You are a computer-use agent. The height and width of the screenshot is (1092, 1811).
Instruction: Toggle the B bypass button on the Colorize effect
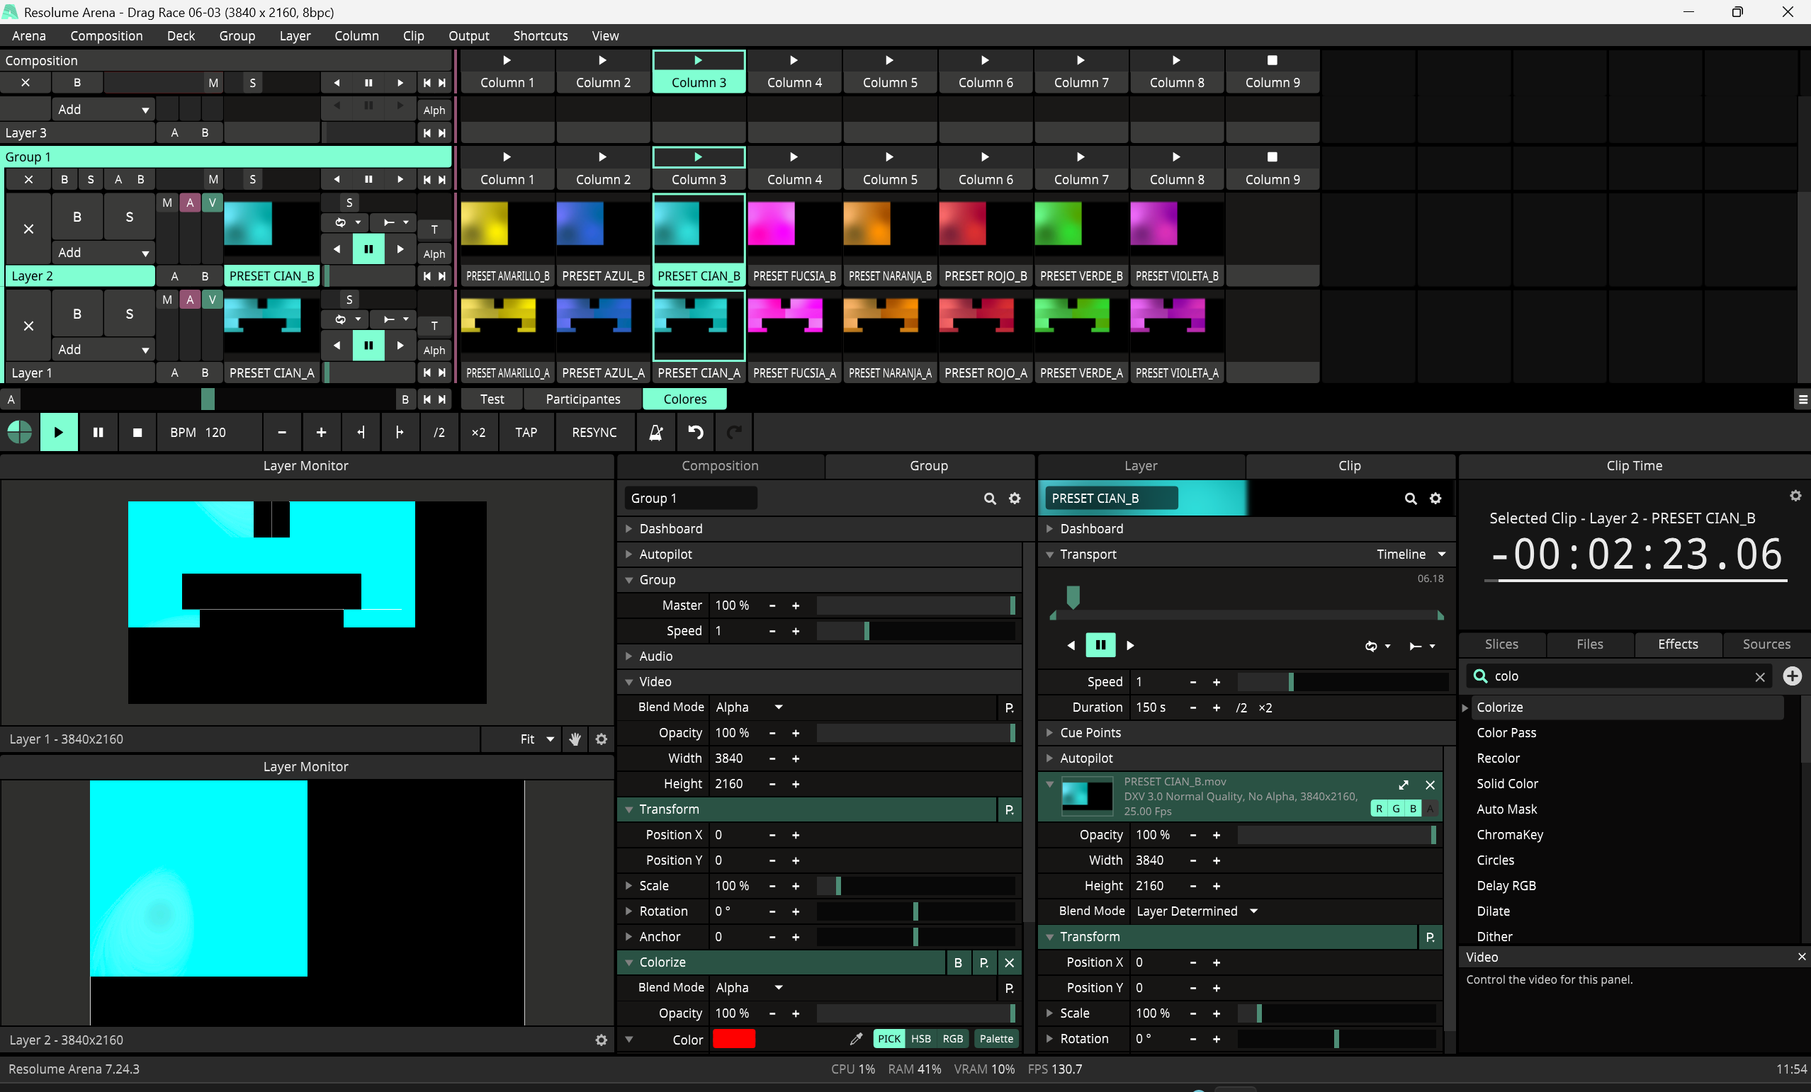957,962
